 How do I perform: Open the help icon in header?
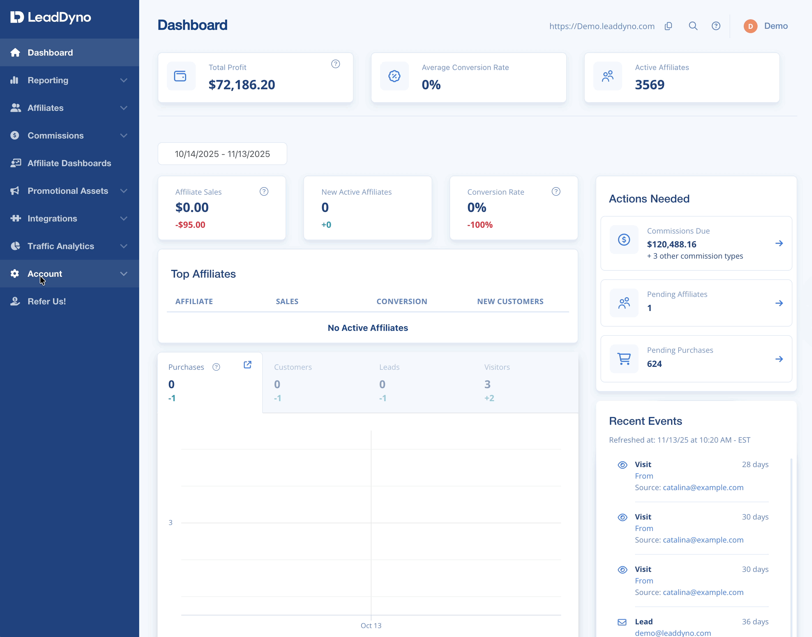click(716, 26)
